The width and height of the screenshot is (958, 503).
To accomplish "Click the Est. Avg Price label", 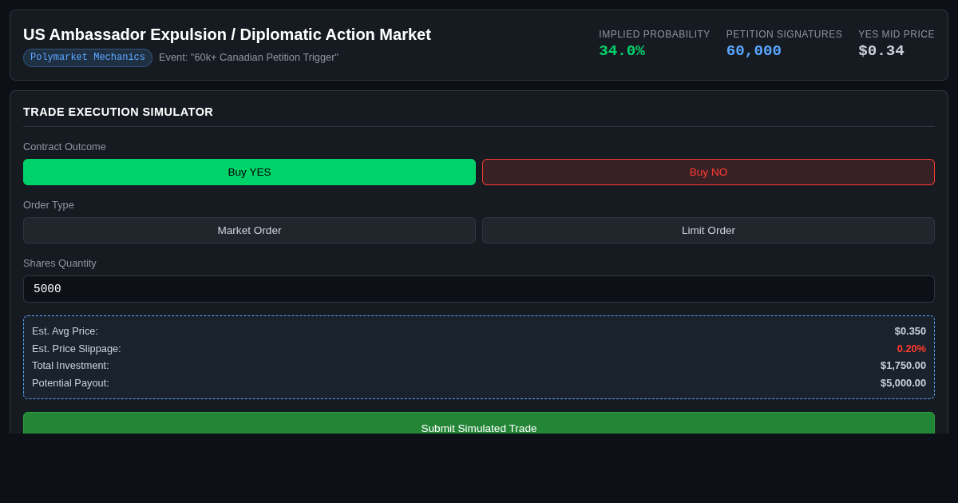I will coord(65,331).
